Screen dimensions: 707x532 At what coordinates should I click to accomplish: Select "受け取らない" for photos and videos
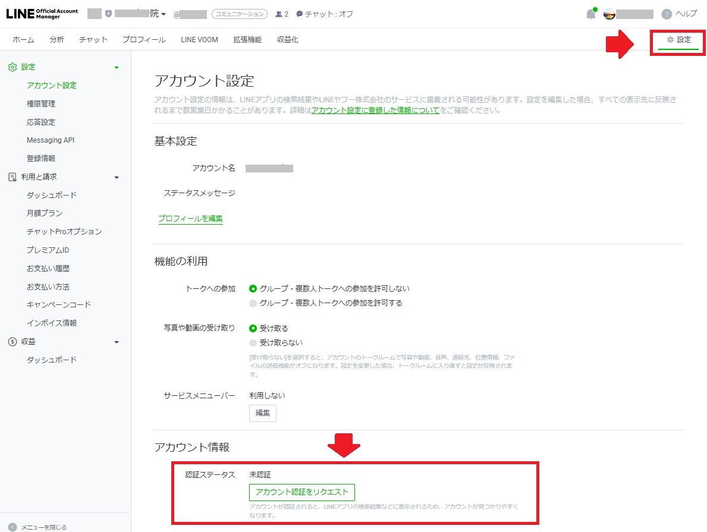click(253, 343)
